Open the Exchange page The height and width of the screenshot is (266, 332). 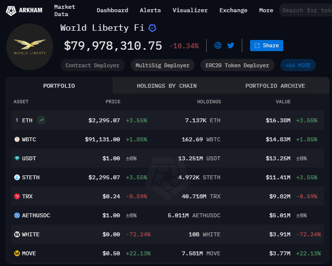point(233,10)
